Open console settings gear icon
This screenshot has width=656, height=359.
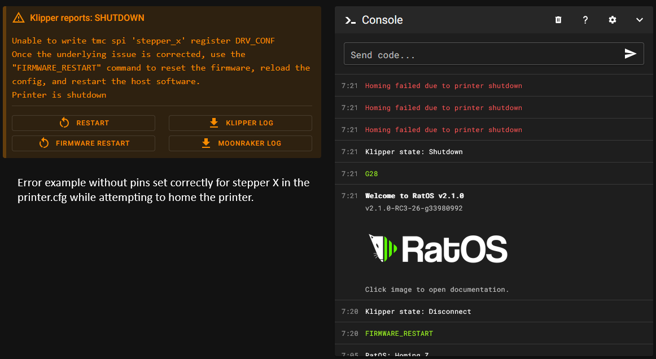tap(613, 20)
